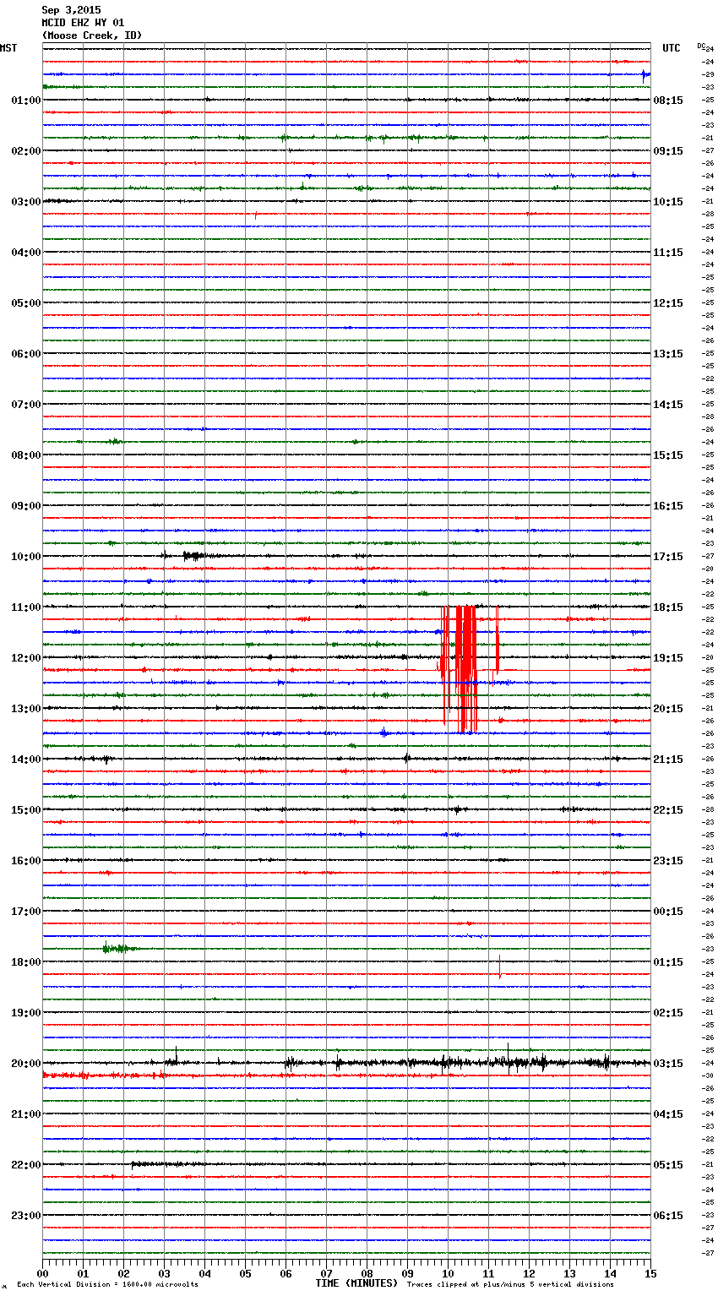Select the MST time label "23:00"

[26, 1216]
